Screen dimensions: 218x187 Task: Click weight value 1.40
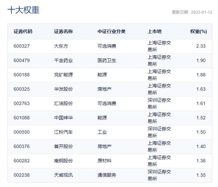tap(201, 147)
